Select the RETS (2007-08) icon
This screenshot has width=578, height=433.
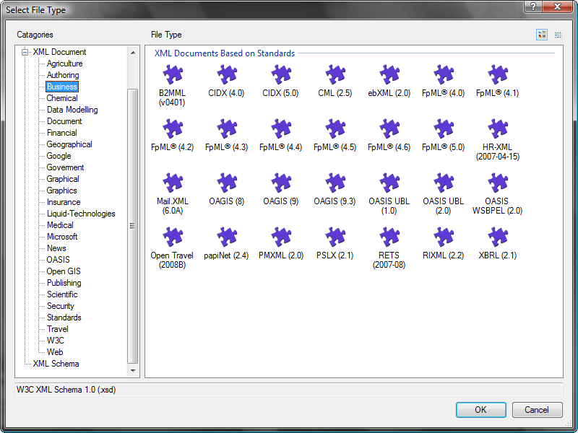(389, 237)
